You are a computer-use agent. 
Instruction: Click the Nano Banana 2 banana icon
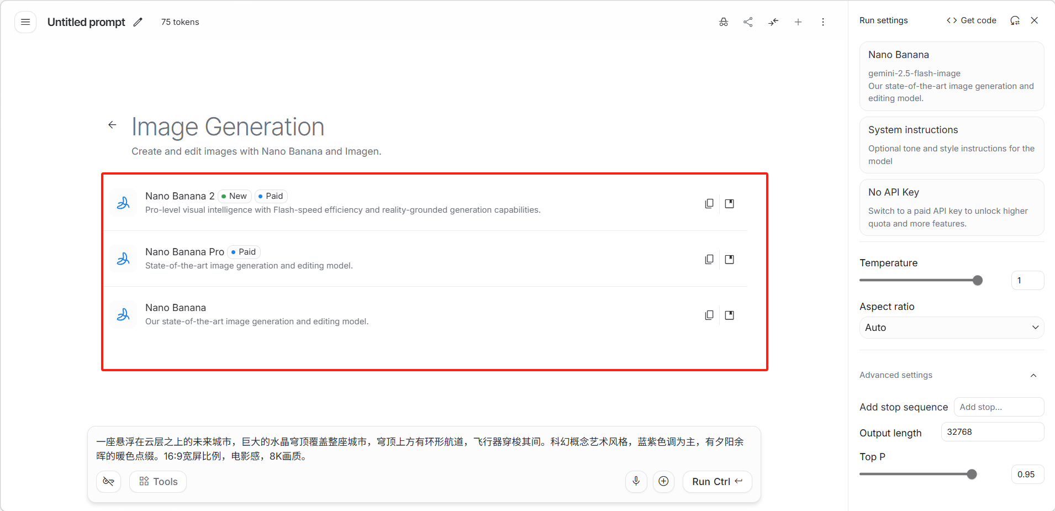click(x=123, y=203)
